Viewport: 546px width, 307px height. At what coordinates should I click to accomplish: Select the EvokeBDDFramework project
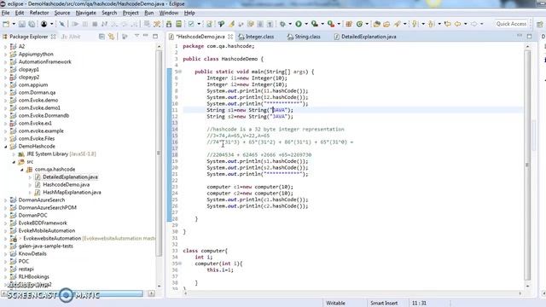pyautogui.click(x=43, y=223)
